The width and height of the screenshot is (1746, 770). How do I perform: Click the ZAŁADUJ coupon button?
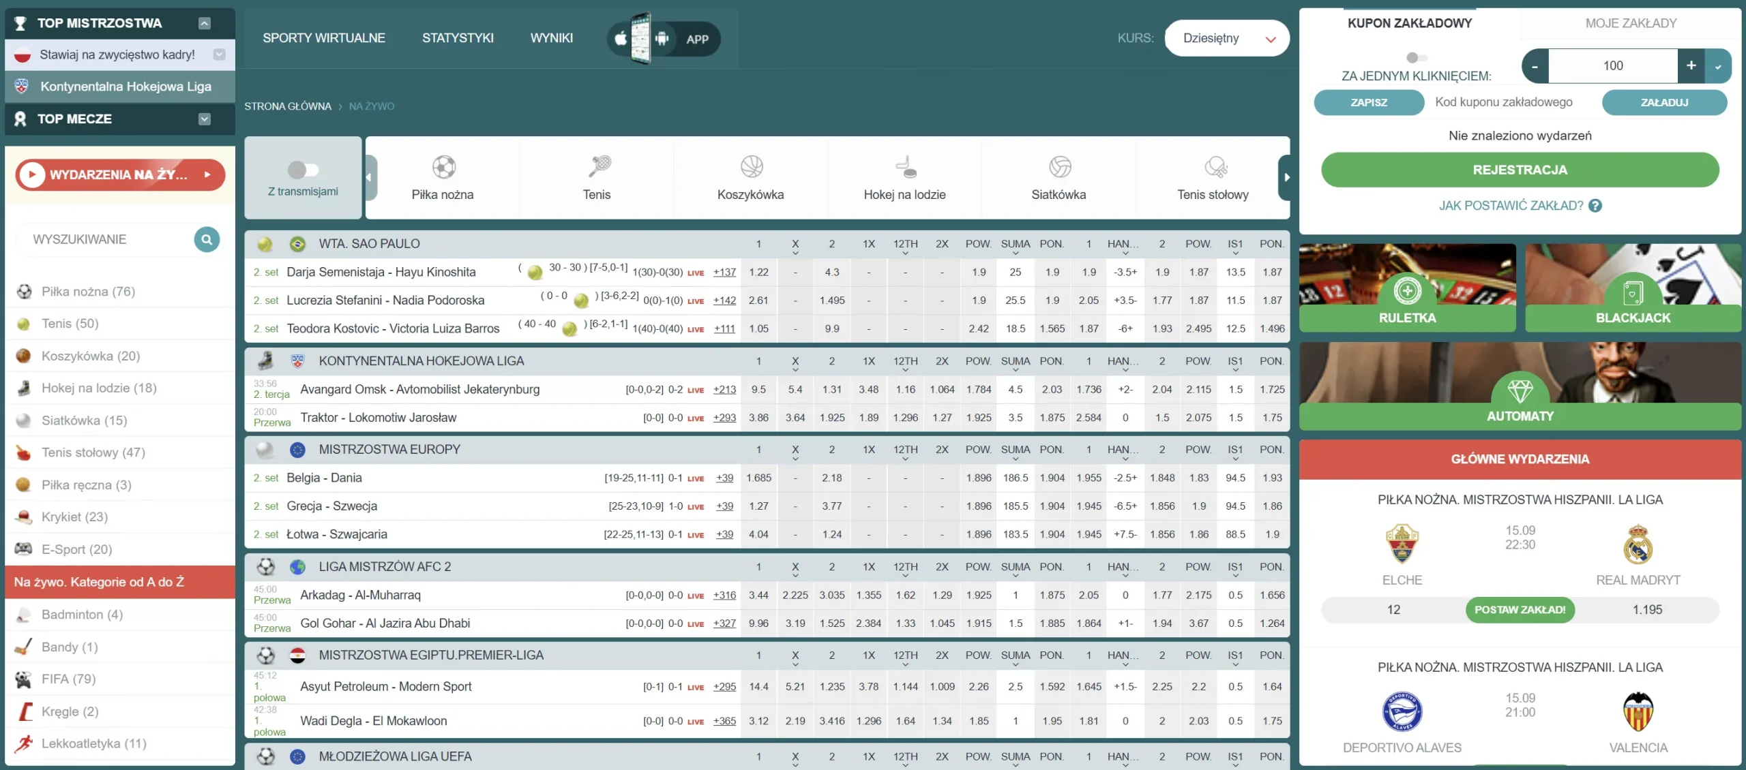(x=1664, y=102)
